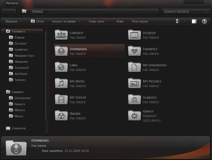
Task: Select the Tracing folder icon
Action: [x=61, y=116]
